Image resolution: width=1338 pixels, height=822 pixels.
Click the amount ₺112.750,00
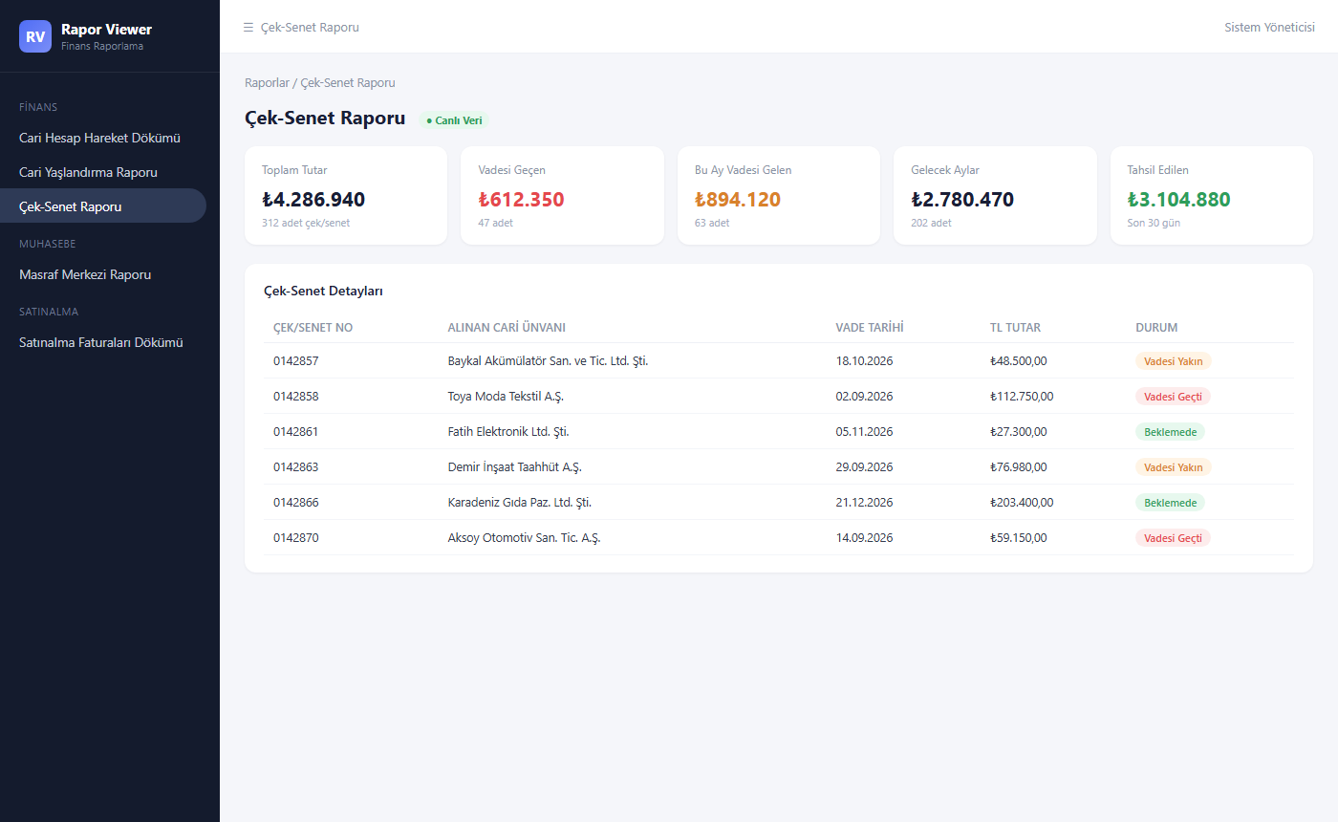(x=1022, y=397)
